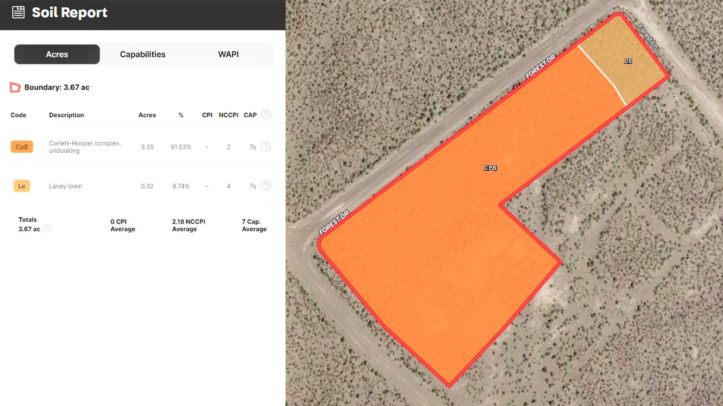Click the red boundary polygon icon
Image resolution: width=723 pixels, height=406 pixels.
click(x=15, y=87)
